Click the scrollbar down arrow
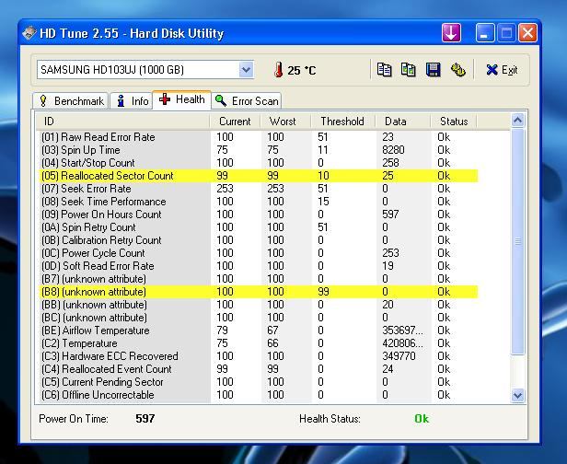Image resolution: width=567 pixels, height=464 pixels. [518, 395]
